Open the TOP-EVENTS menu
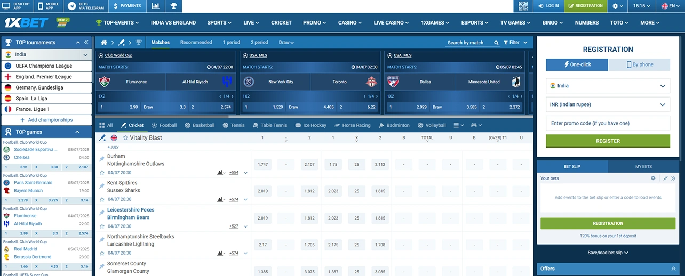The height and width of the screenshot is (276, 685). point(117,23)
